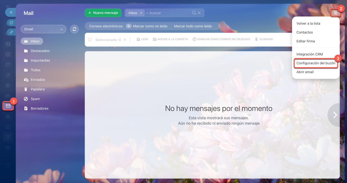
Task: Clear the search with the X icon
Action: click(x=199, y=13)
